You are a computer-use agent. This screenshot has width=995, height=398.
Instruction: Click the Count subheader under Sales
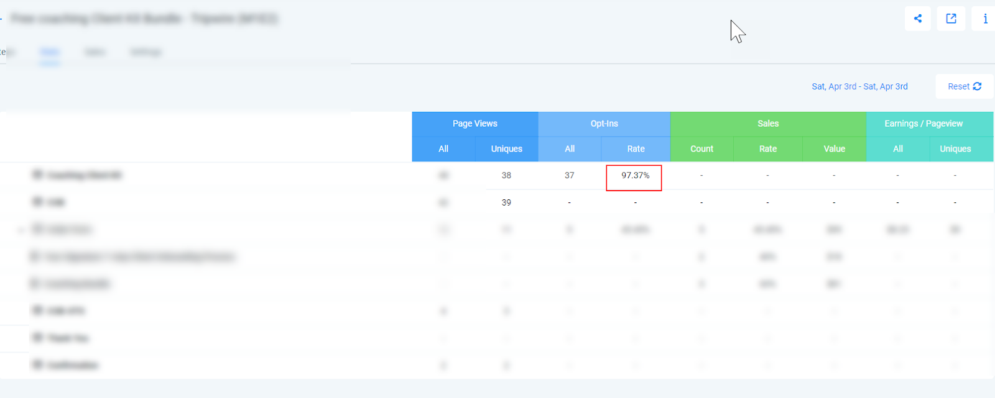[x=702, y=149]
